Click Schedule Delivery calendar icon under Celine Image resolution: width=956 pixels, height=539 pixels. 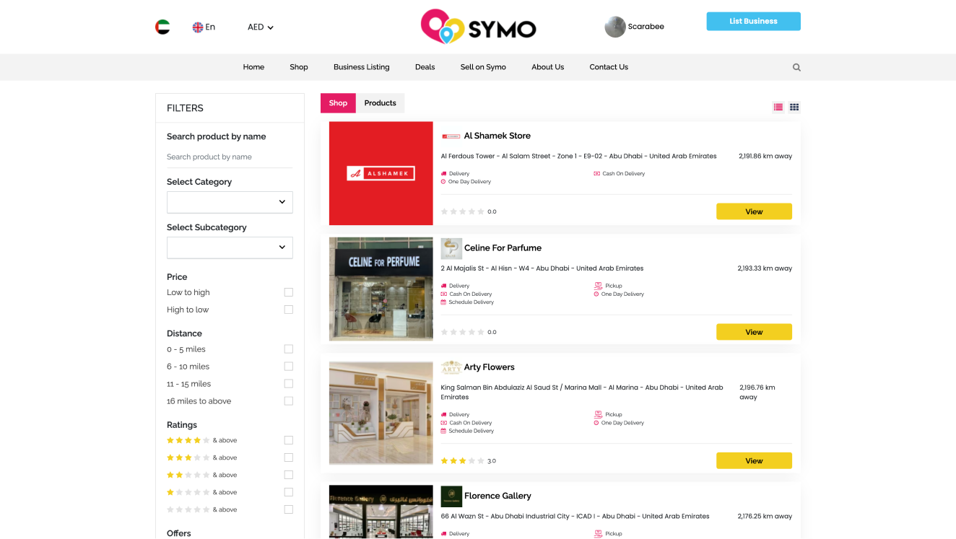click(x=444, y=302)
